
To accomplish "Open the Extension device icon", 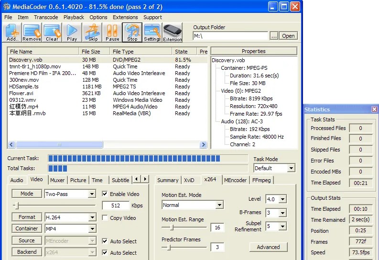I will (173, 32).
